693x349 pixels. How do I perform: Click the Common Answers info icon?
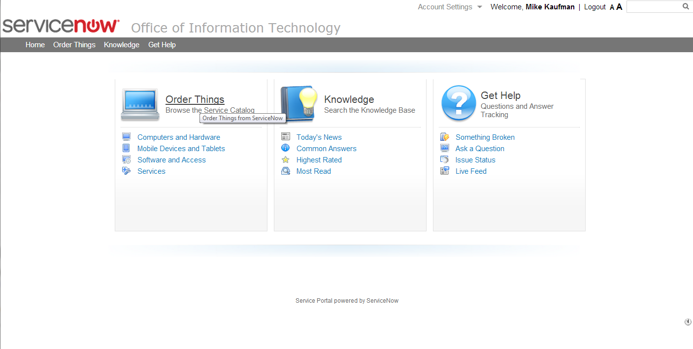click(x=286, y=148)
